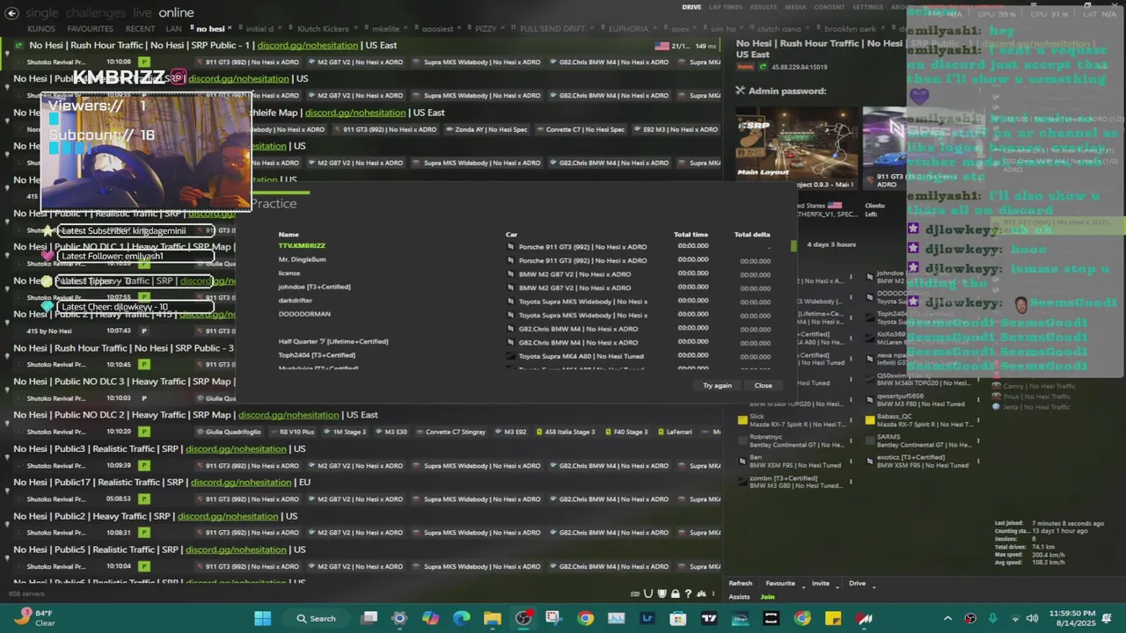
Task: Click the Assists button
Action: (739, 597)
